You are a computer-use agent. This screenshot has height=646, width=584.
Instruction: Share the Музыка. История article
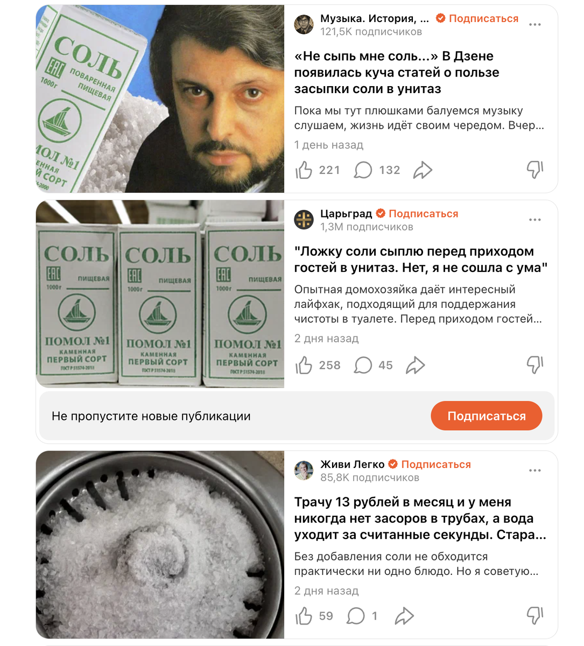[x=423, y=170]
